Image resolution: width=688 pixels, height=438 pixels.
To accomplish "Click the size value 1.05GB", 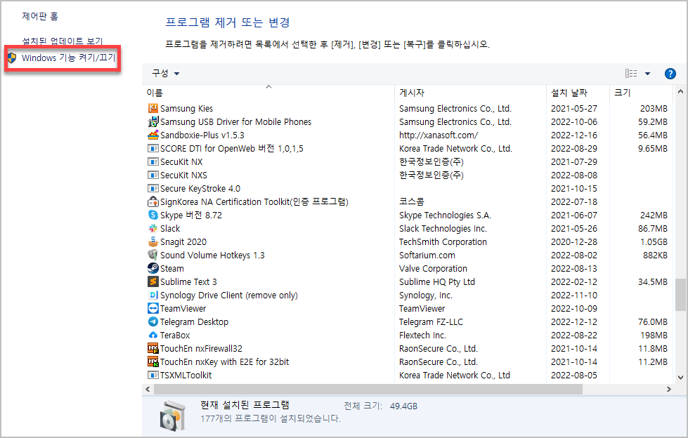I will [654, 241].
